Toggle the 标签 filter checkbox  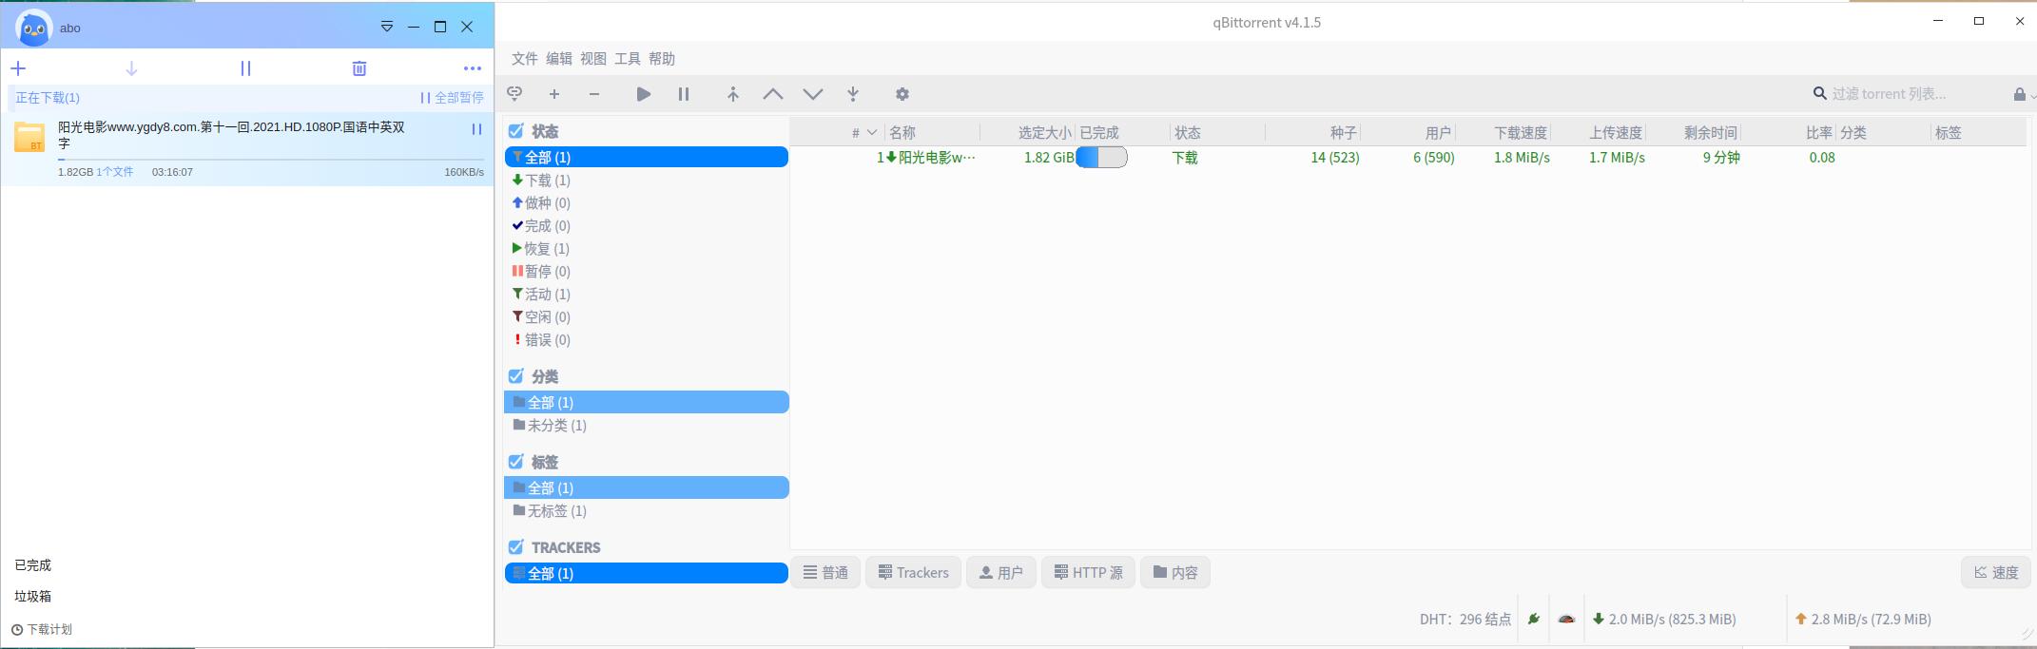[515, 462]
